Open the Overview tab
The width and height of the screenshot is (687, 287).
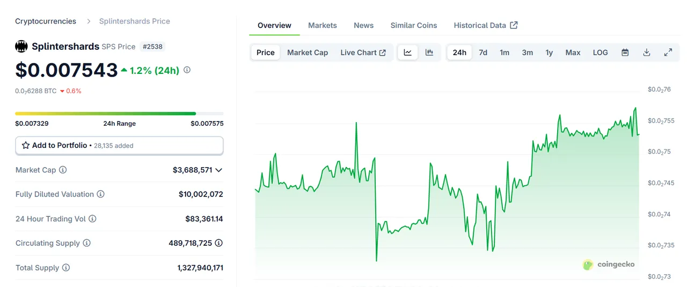[x=274, y=25]
